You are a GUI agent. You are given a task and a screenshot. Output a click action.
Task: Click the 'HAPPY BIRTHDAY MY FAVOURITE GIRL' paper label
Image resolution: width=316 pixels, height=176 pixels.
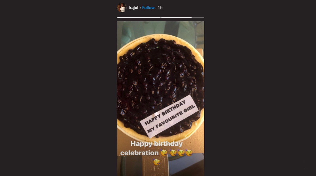click(169, 116)
